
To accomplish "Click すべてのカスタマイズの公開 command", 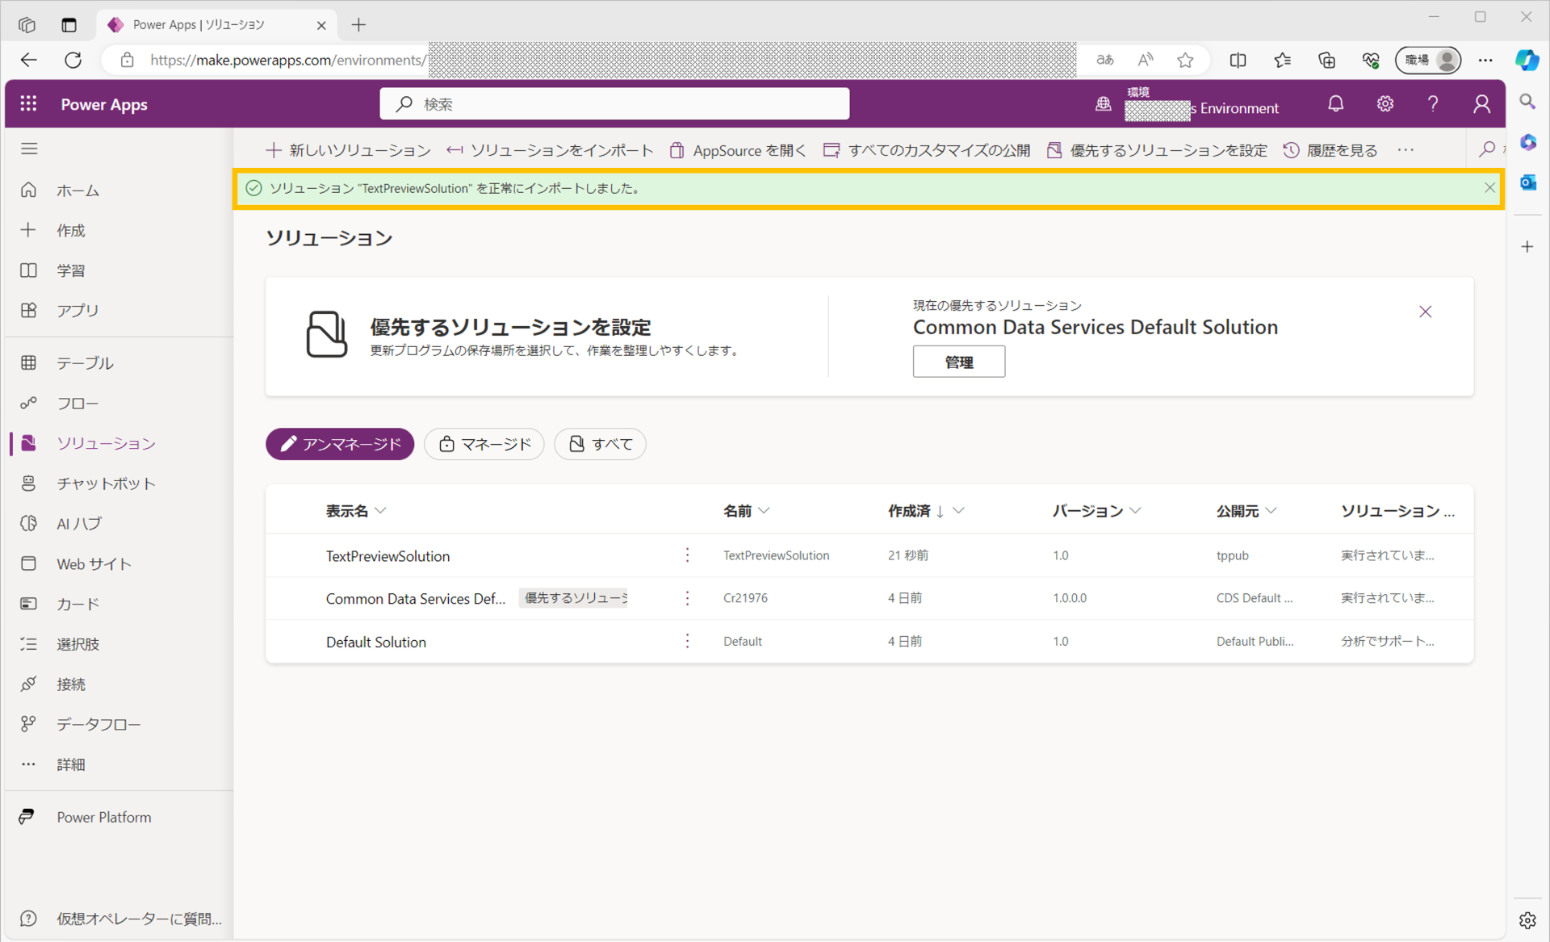I will [927, 150].
